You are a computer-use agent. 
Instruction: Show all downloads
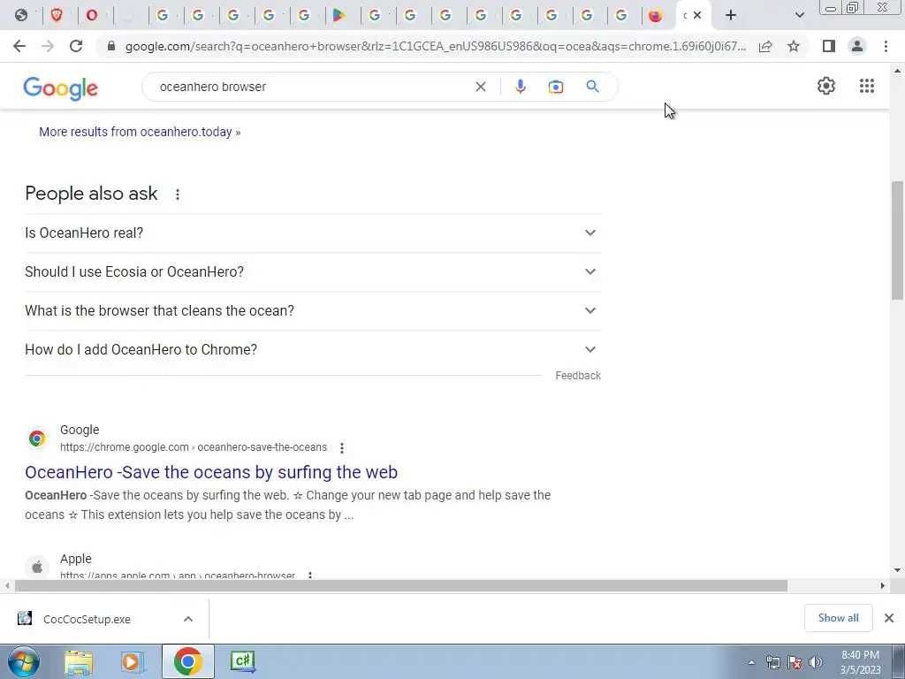coord(838,618)
